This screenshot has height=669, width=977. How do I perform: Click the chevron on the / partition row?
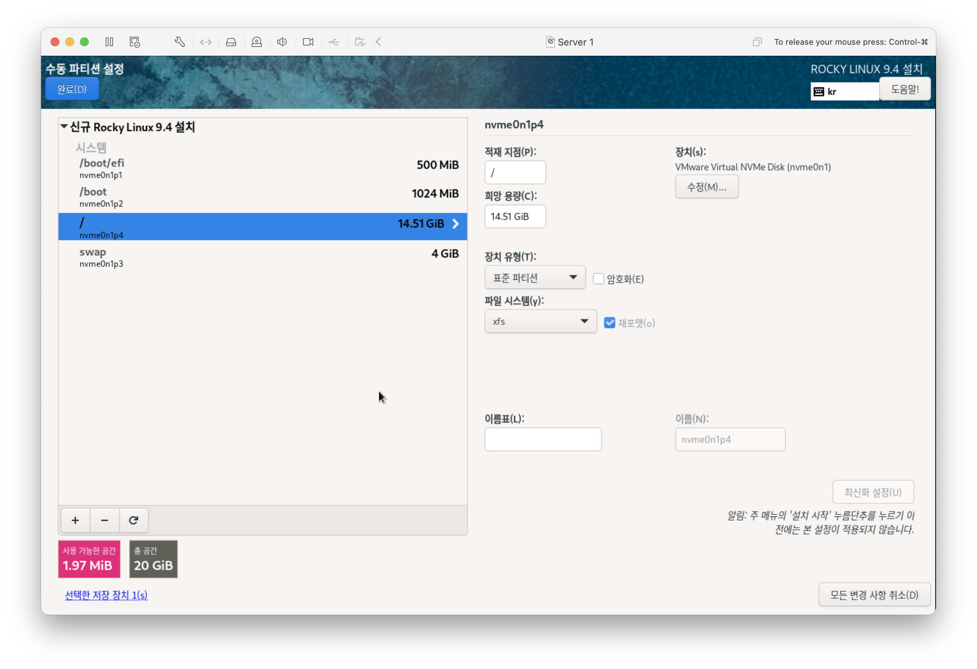click(x=456, y=224)
